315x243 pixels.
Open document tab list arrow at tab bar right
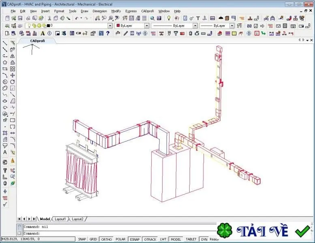tap(307, 40)
